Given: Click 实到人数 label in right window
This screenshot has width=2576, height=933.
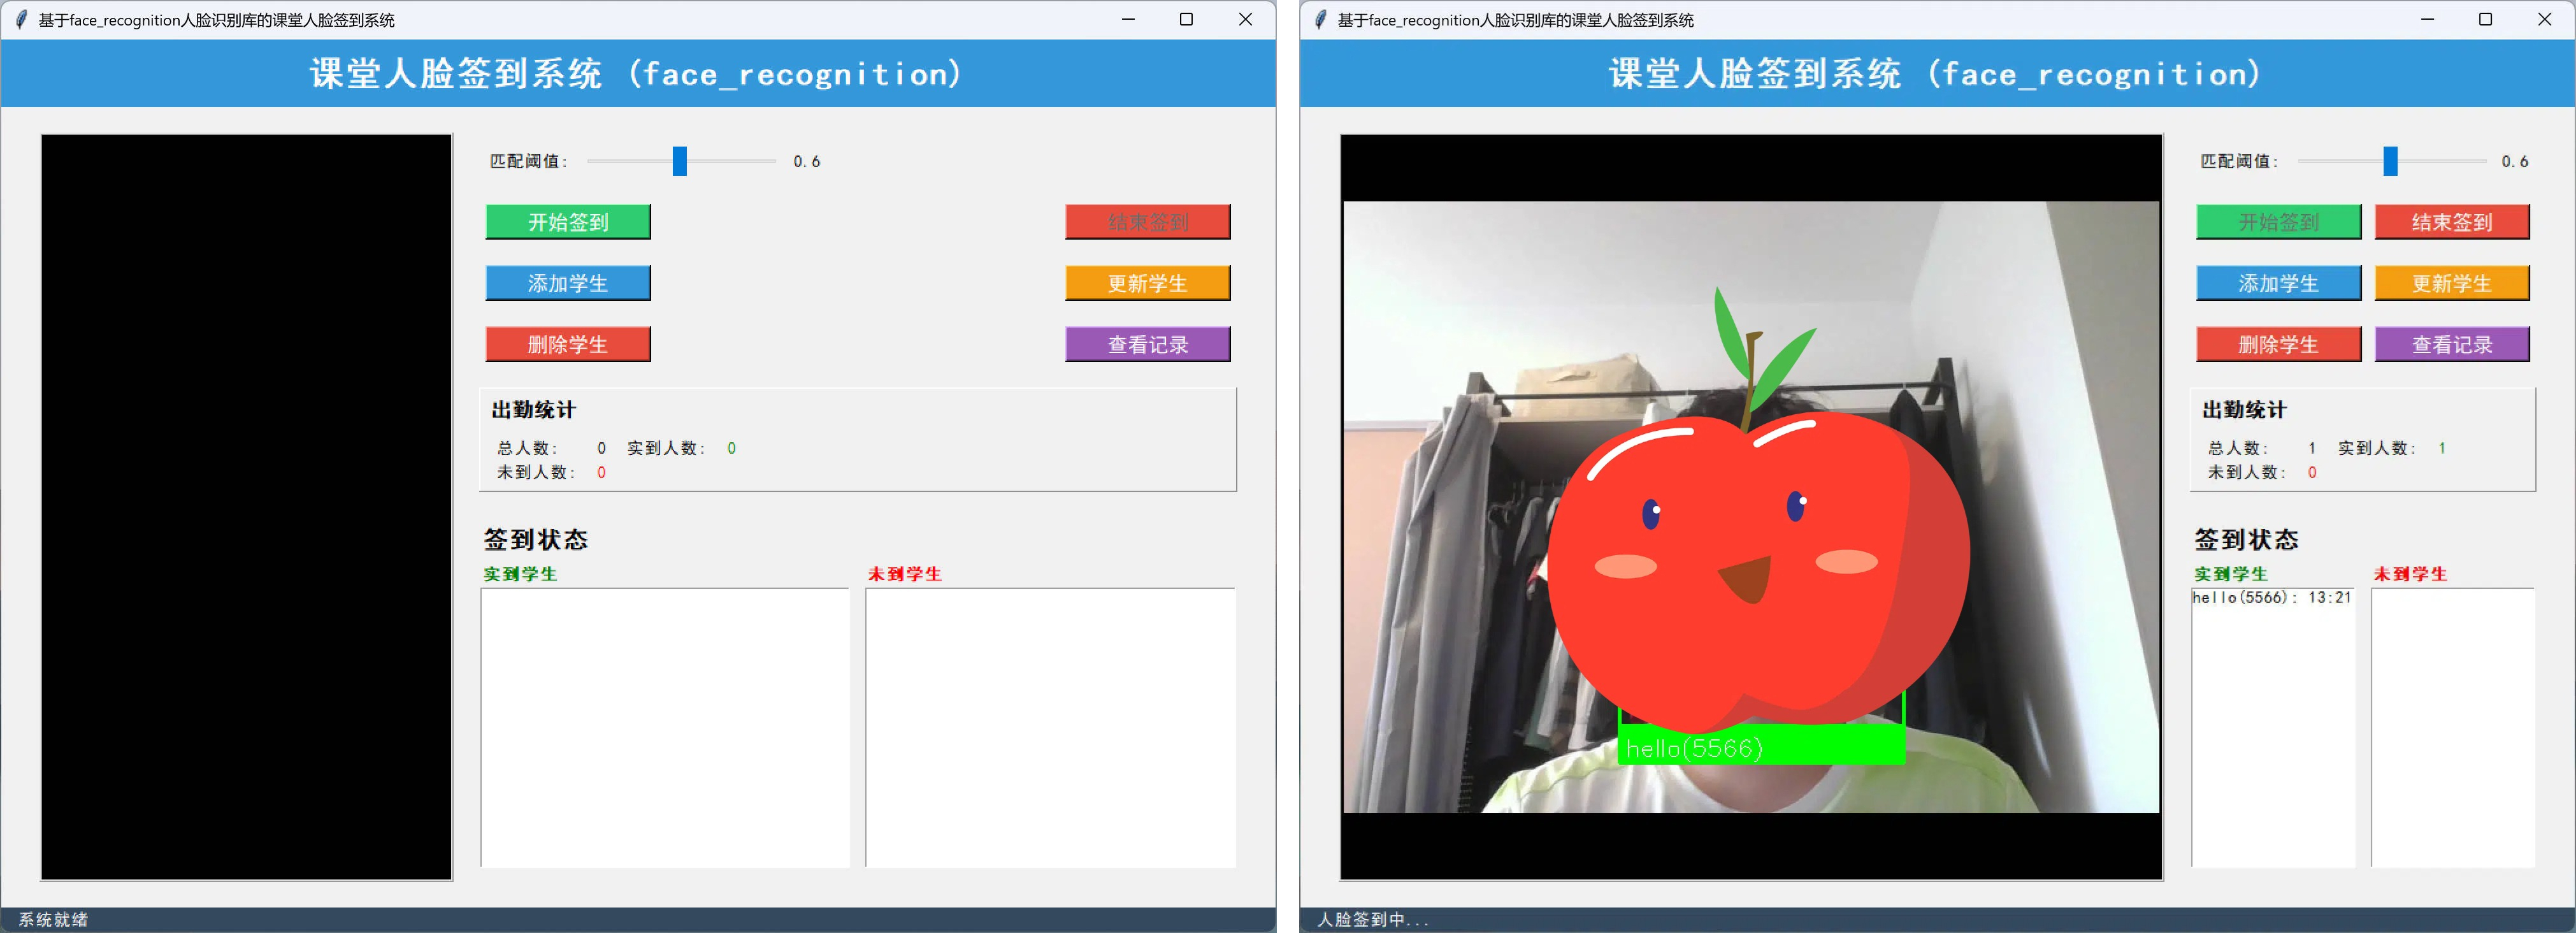Looking at the screenshot, I should click(2376, 448).
